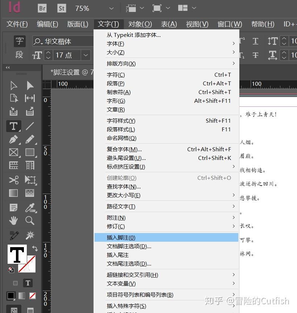Image resolution: width=297 pixels, height=313 pixels.
Task: Select the Type tool in the toolbar
Action: pyautogui.click(x=13, y=126)
